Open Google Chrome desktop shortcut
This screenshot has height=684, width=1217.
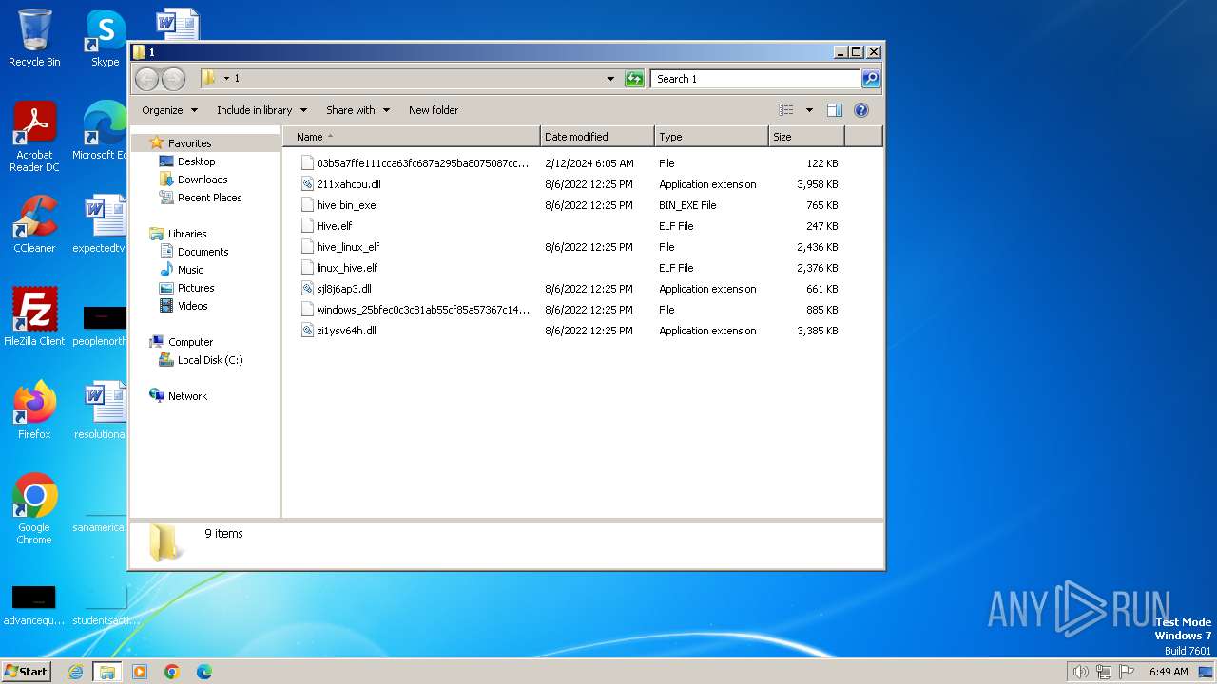[x=34, y=509]
